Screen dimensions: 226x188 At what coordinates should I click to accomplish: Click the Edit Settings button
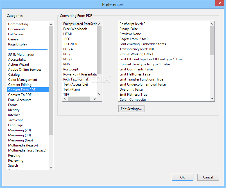tap(131, 109)
